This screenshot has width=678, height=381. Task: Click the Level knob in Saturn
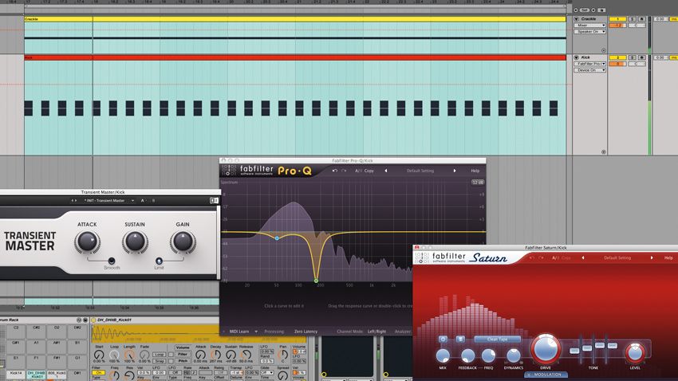(635, 353)
